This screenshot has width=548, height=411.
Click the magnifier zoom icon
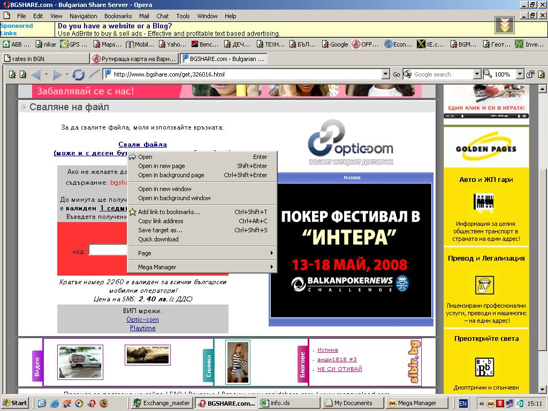[488, 74]
